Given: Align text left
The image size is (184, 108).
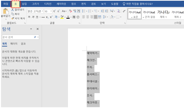Looking at the screenshot, I should [x=84, y=17].
